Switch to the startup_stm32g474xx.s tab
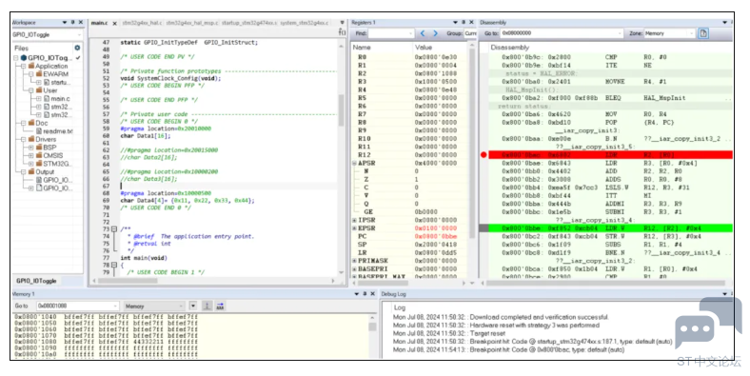750x376 pixels. [x=248, y=23]
